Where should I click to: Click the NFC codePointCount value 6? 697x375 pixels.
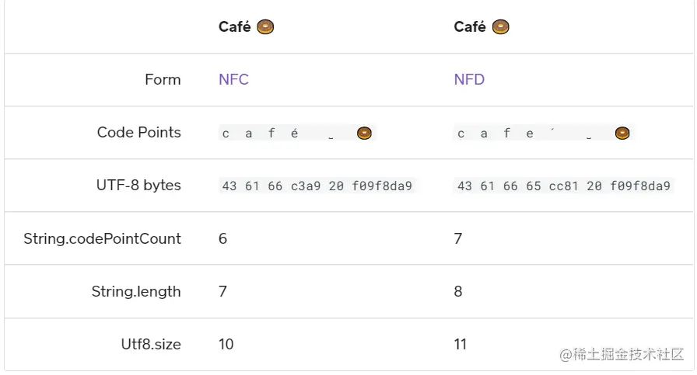tap(222, 239)
